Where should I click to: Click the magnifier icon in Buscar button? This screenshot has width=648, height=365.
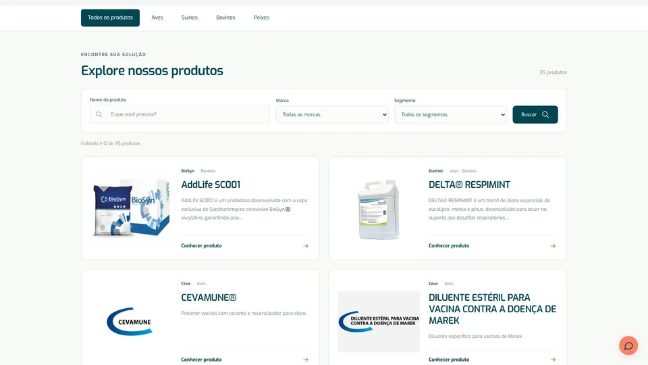pyautogui.click(x=545, y=115)
